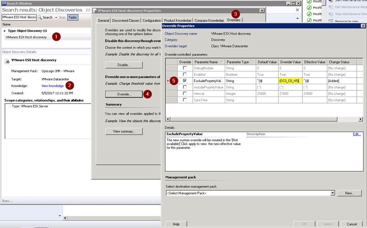Viewport: 367px width, 228px height.
Task: Open the Discovered Classes tab
Action: 126,21
